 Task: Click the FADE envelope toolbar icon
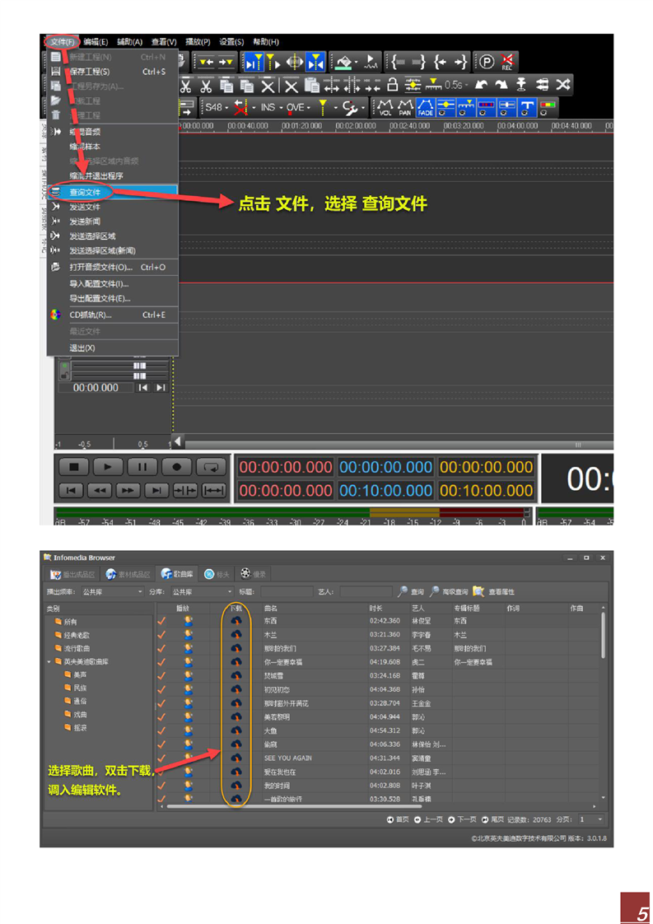click(426, 107)
